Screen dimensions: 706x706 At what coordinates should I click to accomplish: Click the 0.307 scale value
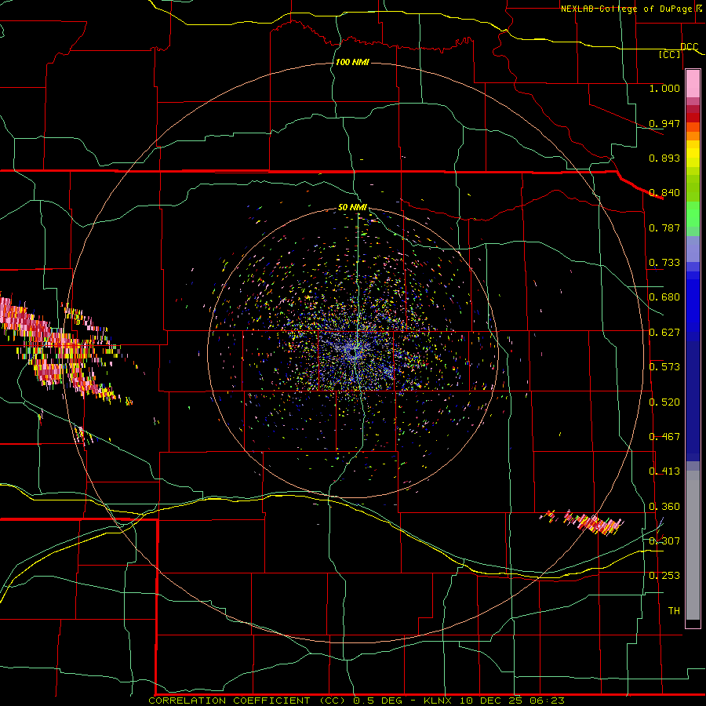point(664,541)
